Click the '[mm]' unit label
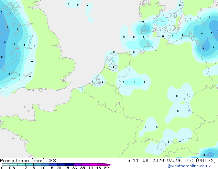218x169 pixels. point(38,161)
